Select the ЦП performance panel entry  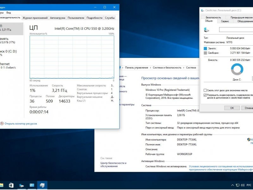click(x=11, y=28)
